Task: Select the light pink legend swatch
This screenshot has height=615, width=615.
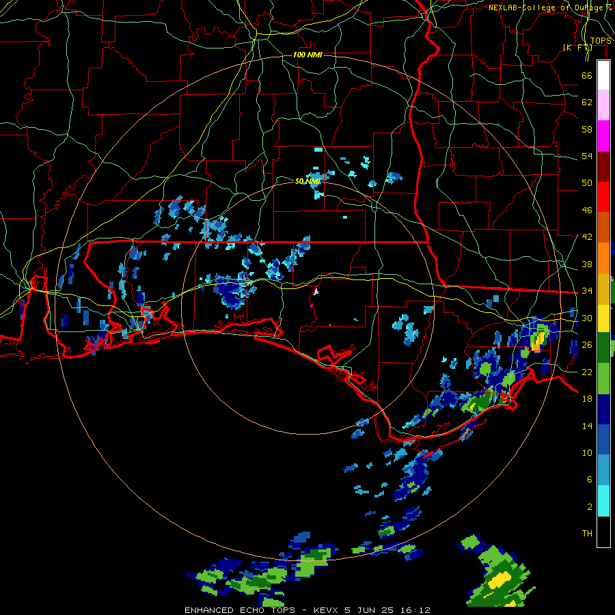Action: tap(603, 105)
